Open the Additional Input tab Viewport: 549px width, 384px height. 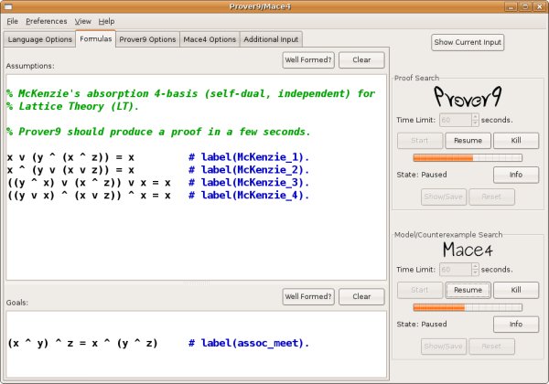[271, 39]
